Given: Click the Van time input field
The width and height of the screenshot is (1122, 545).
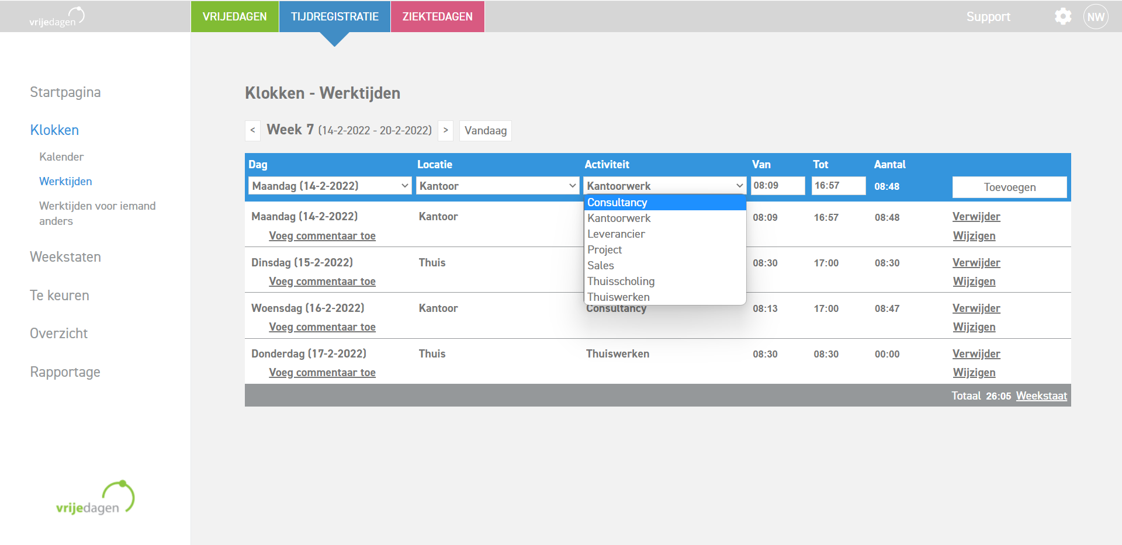Looking at the screenshot, I should (777, 186).
